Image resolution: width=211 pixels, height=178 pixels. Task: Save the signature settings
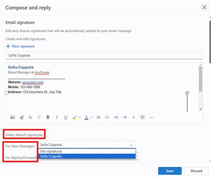(170, 171)
